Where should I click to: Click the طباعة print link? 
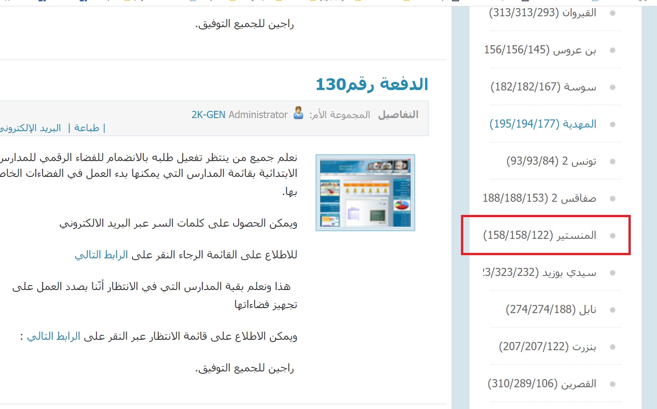point(86,128)
